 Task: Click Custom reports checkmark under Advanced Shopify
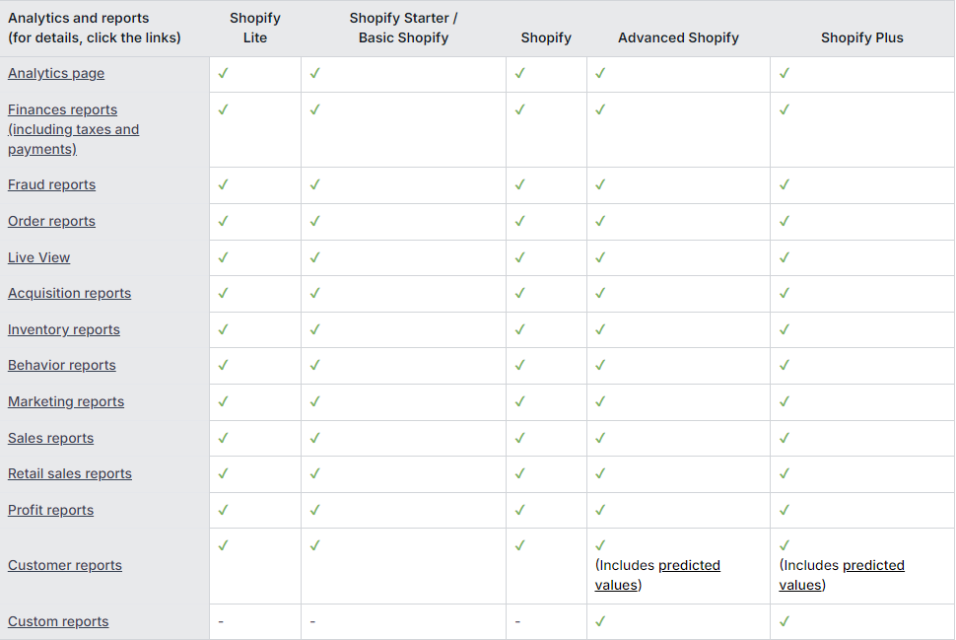[600, 621]
